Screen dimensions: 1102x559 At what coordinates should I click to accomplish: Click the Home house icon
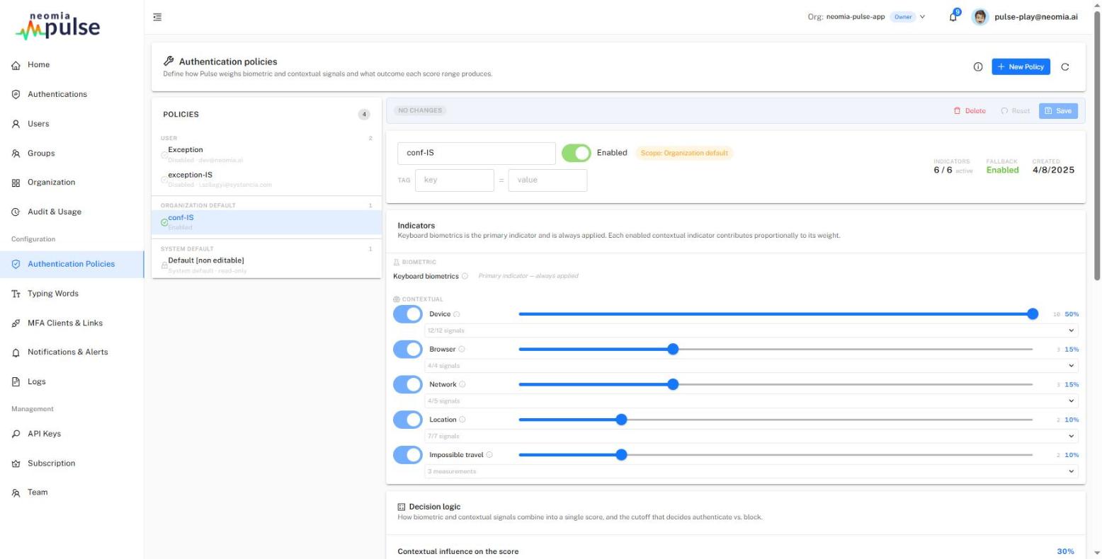click(x=16, y=65)
